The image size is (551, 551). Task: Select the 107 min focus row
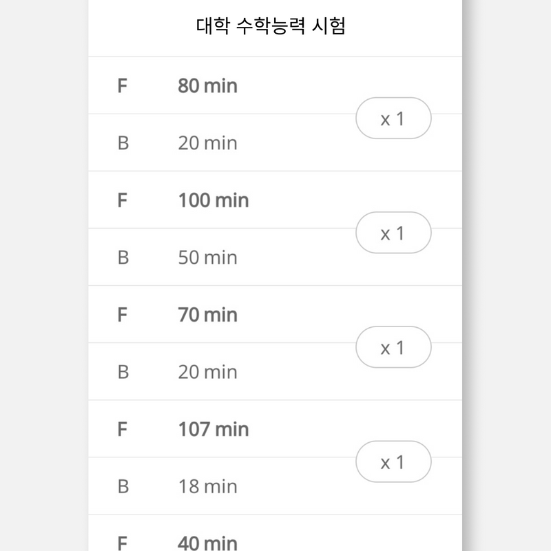click(275, 429)
